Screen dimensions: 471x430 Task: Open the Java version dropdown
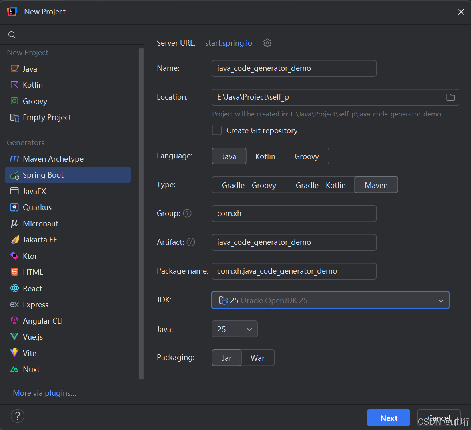coord(235,329)
